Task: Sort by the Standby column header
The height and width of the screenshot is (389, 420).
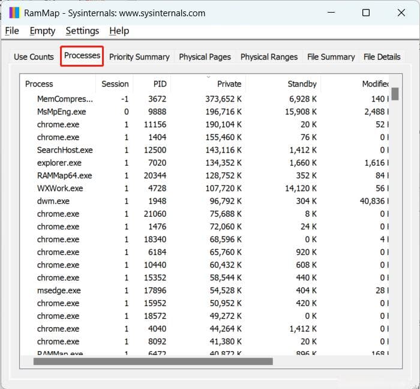Action: coord(283,84)
